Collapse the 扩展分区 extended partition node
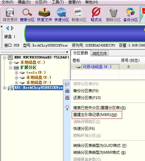Screen dimensions: 145x161 [x=10, y=68]
